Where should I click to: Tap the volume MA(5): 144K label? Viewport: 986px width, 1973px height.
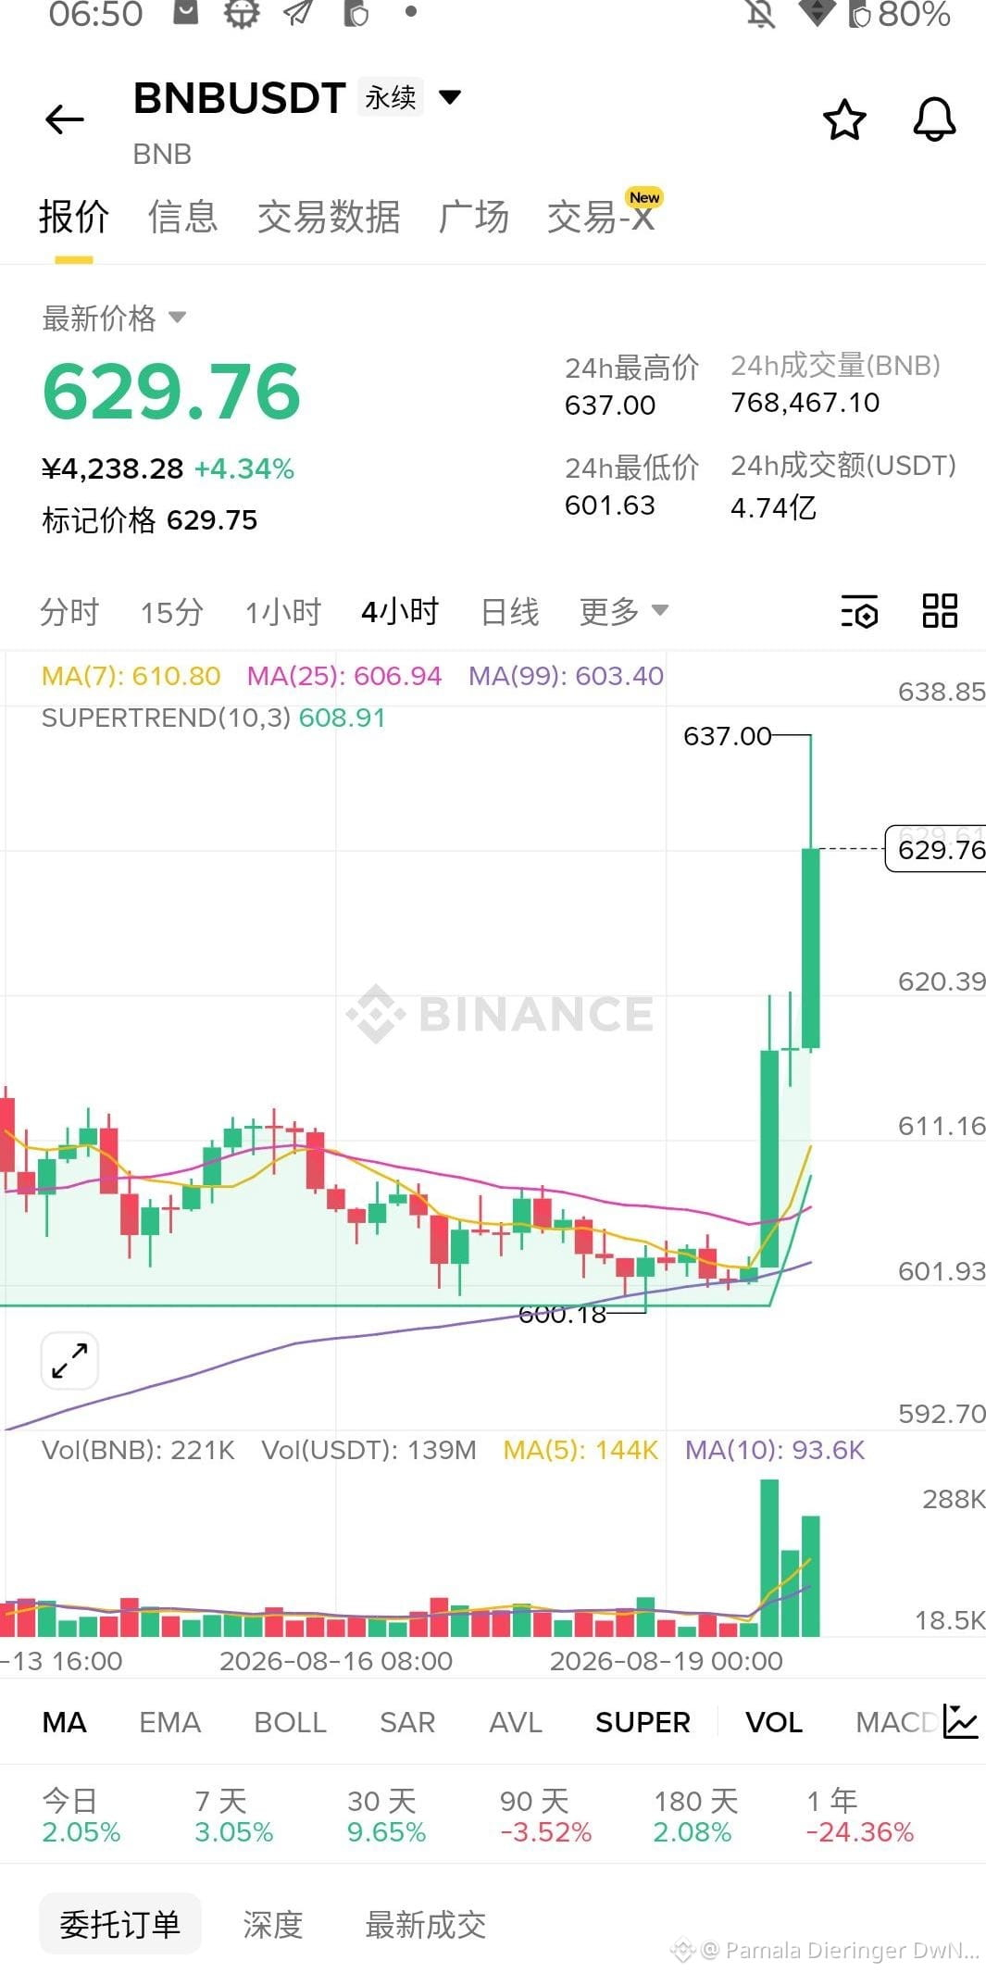click(x=580, y=1451)
